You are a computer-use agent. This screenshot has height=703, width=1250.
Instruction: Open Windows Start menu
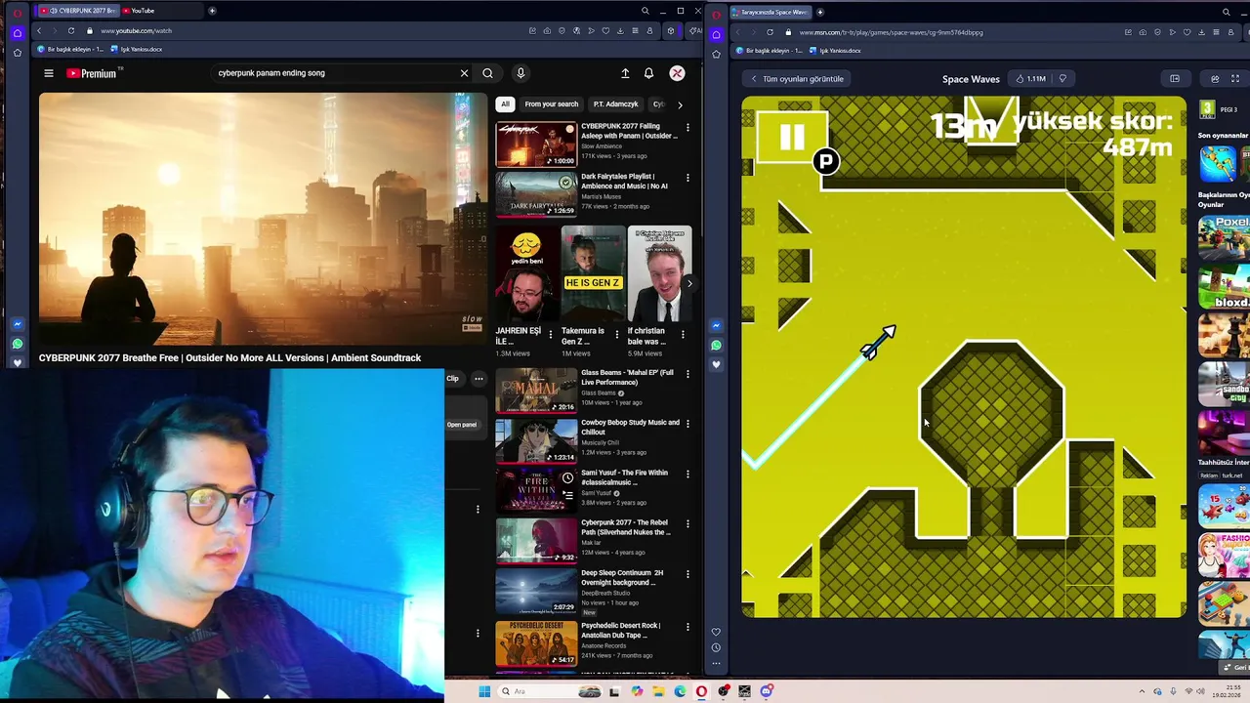pyautogui.click(x=484, y=691)
